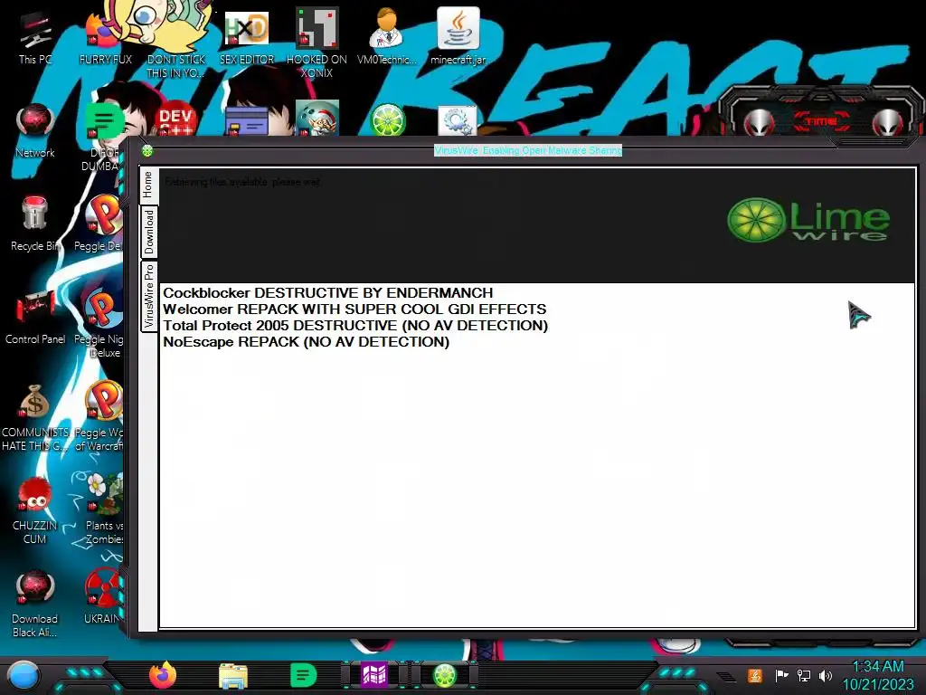
Task: Launch the minecraft.jar desktop file
Action: [x=458, y=36]
